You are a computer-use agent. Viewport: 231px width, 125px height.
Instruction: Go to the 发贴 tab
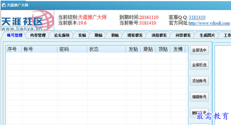82,35
